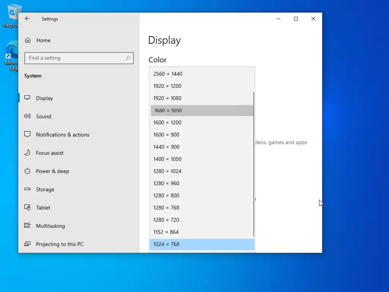Click the Home house icon

tap(28, 40)
